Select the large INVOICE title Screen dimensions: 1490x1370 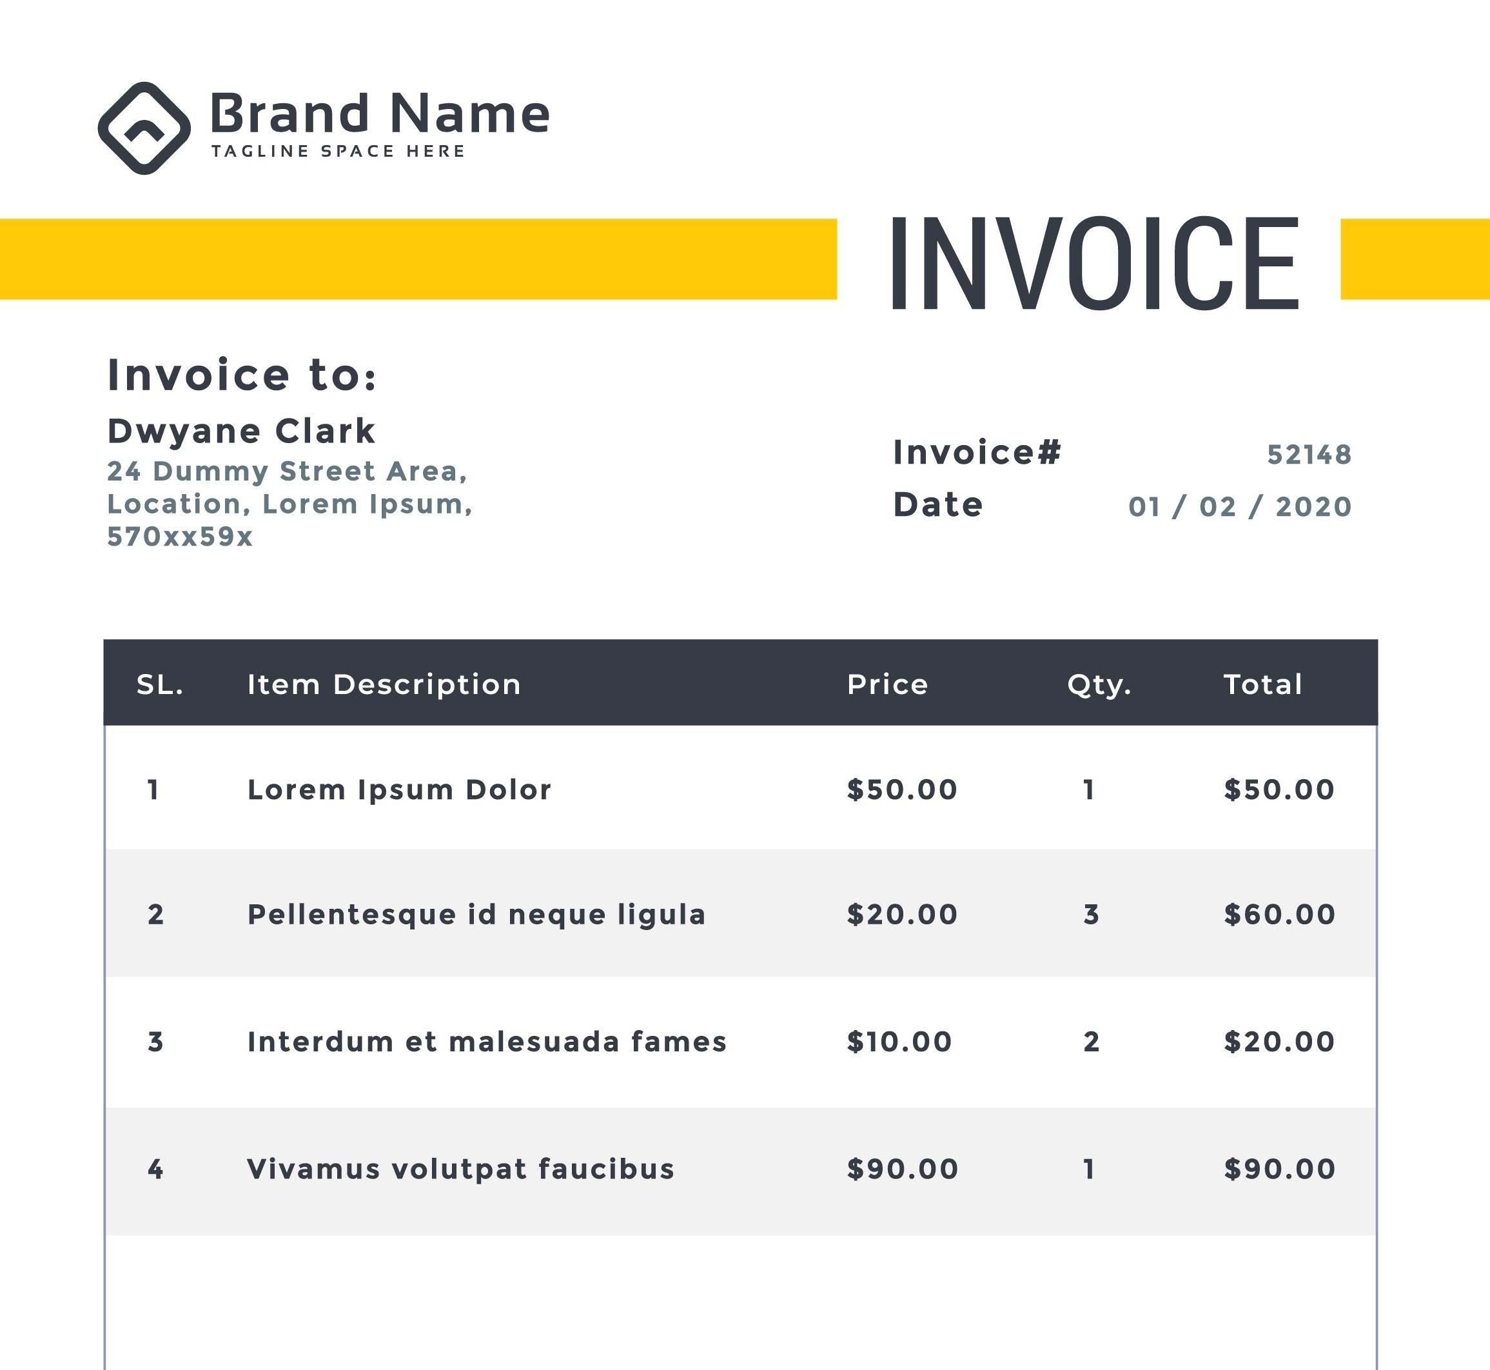tap(1094, 263)
